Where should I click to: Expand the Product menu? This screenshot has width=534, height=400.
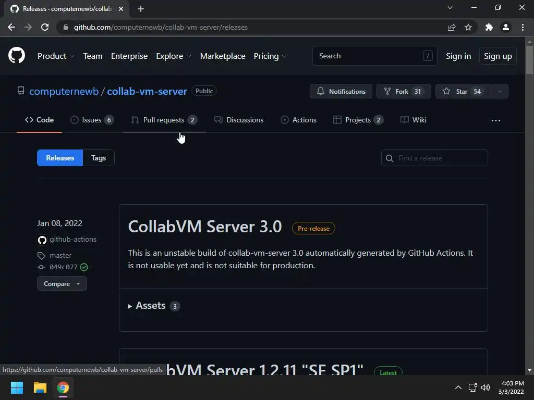click(x=56, y=56)
